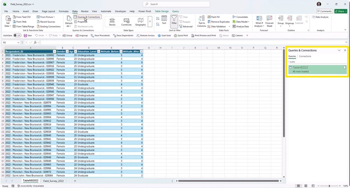Open Gender column filter dropdown
The height and width of the screenshot is (188, 350).
coord(67,52)
